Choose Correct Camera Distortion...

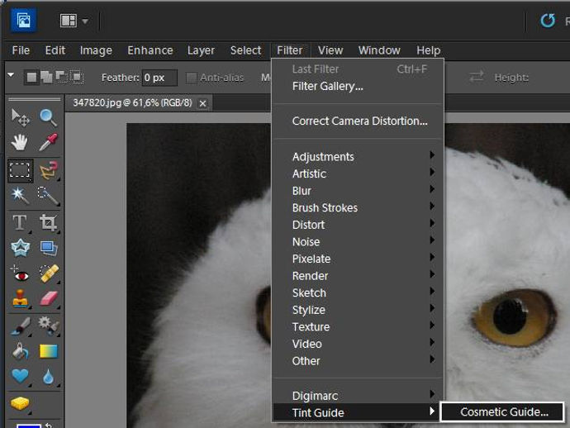point(358,121)
